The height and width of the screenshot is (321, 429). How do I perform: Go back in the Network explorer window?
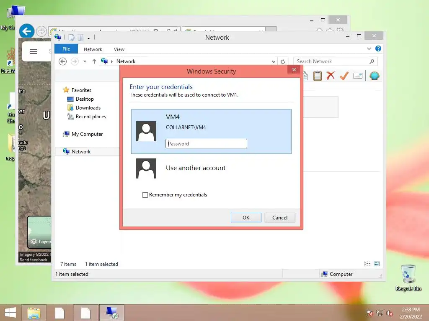tap(63, 61)
